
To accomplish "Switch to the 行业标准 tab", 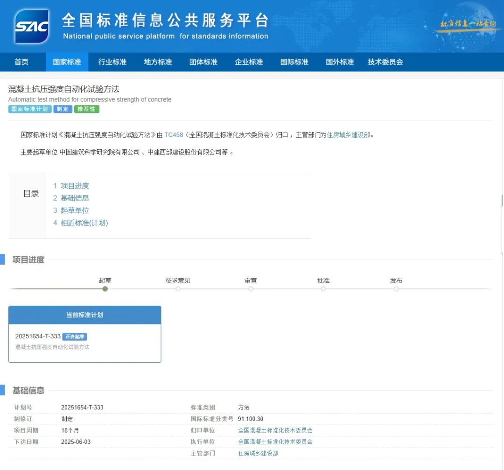I will [x=112, y=62].
